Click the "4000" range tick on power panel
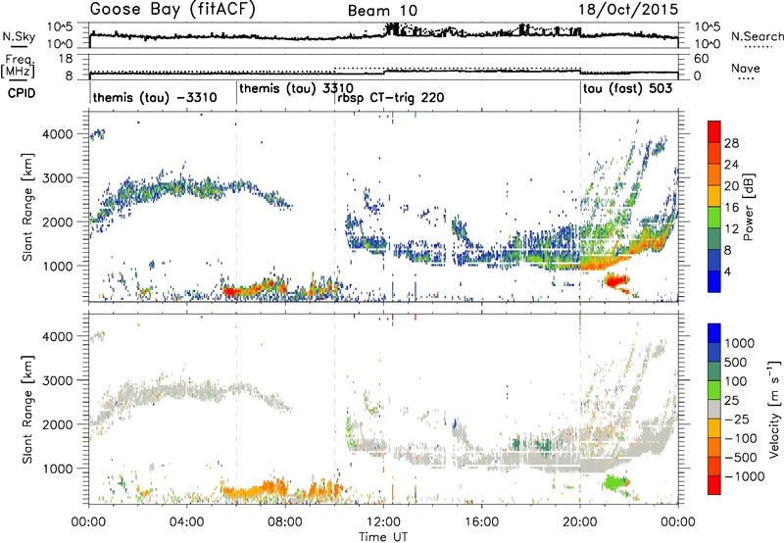 pos(58,134)
